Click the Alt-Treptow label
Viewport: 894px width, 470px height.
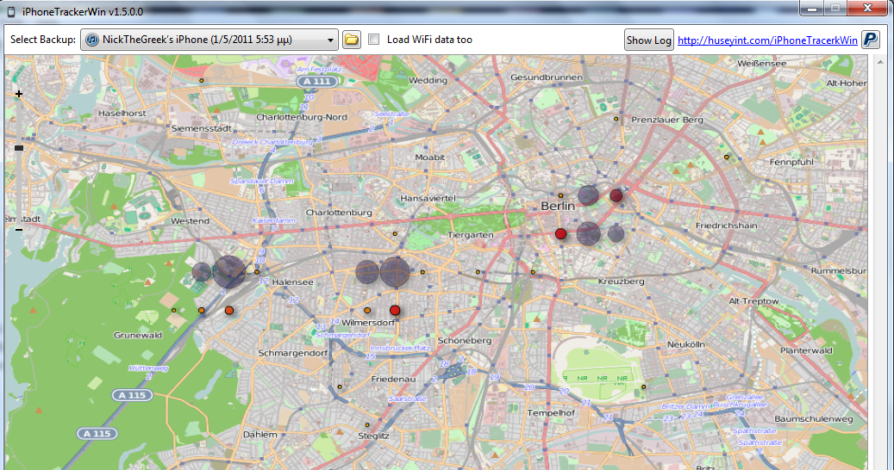pyautogui.click(x=753, y=301)
